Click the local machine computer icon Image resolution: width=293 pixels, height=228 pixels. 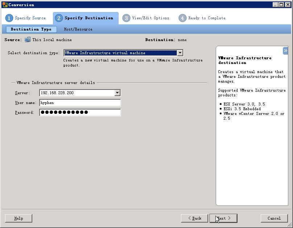[28, 40]
